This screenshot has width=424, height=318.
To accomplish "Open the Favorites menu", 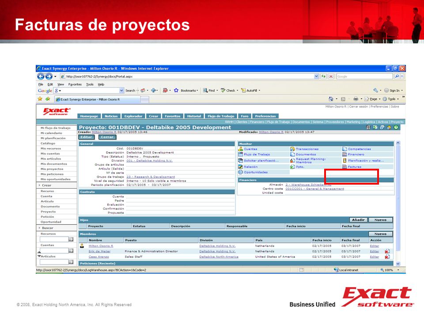I will tap(75, 84).
